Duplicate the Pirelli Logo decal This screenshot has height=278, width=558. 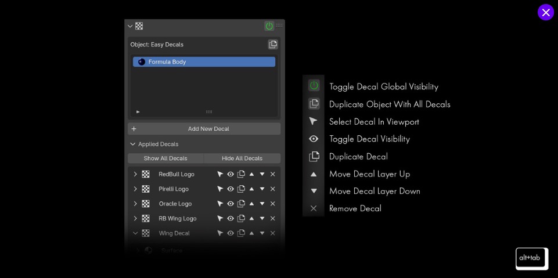point(241,189)
